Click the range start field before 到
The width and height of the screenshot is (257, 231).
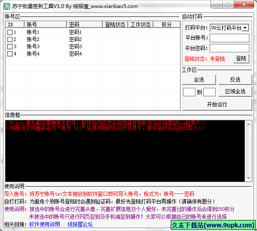(189, 92)
